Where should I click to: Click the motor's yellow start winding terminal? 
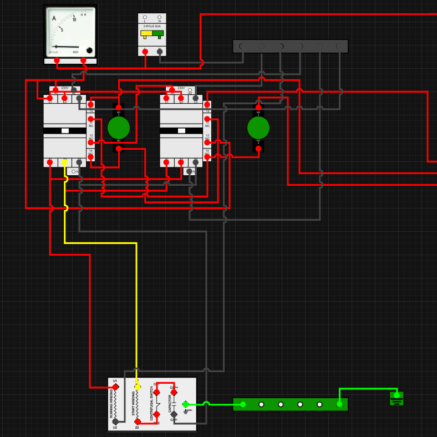pos(138,387)
